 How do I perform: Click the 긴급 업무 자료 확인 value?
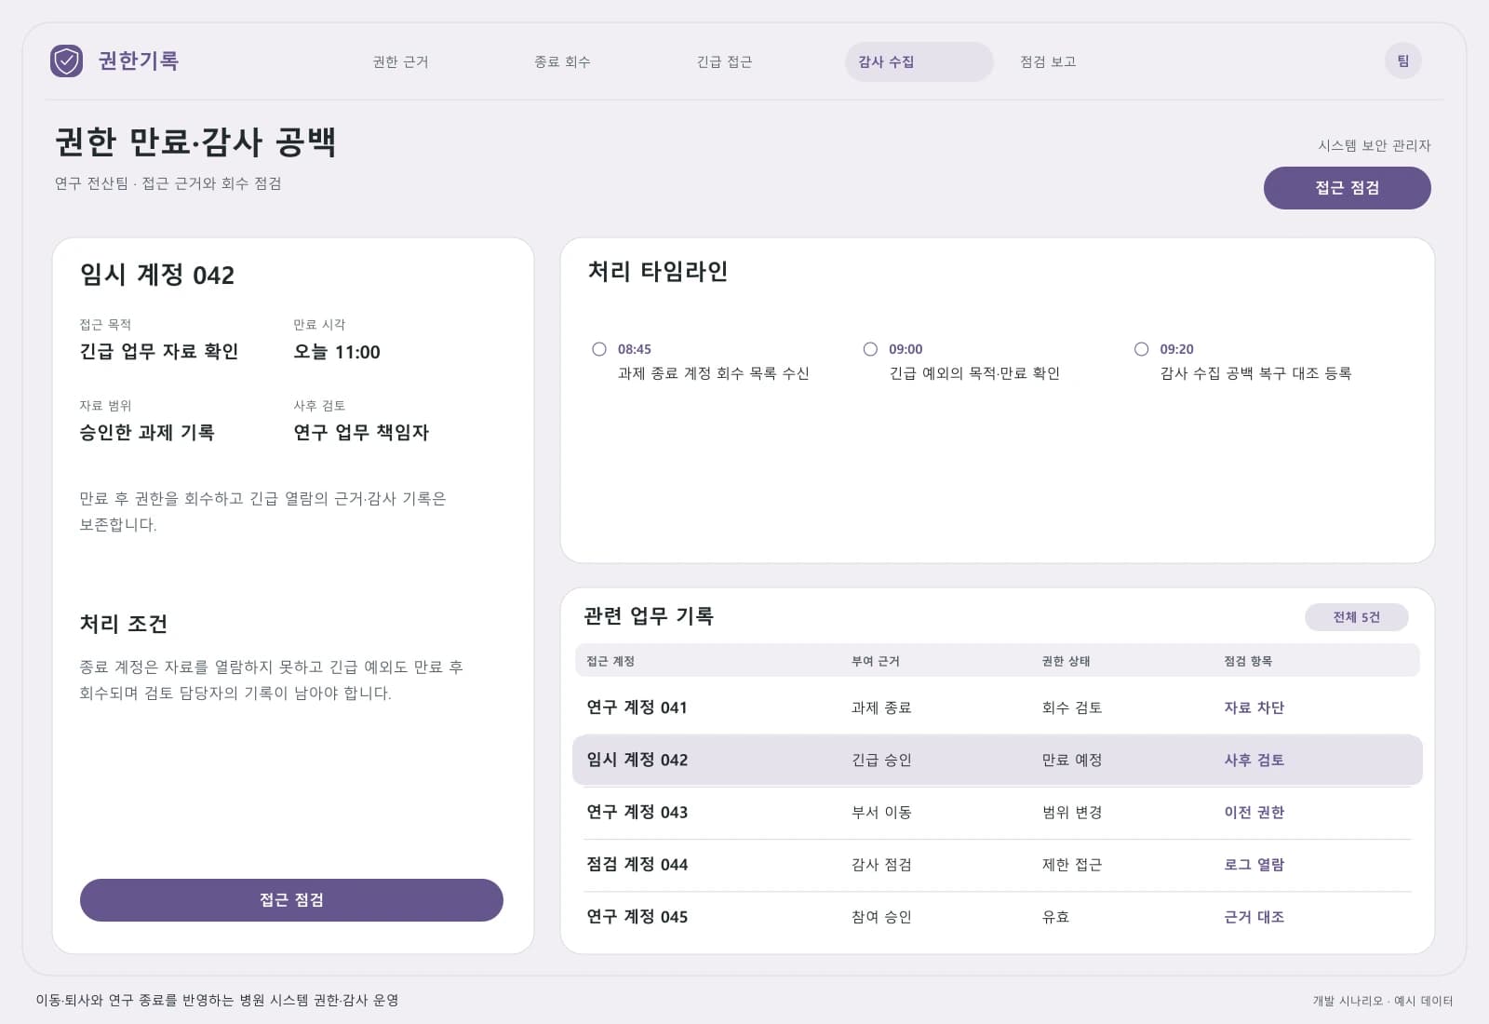pos(159,352)
